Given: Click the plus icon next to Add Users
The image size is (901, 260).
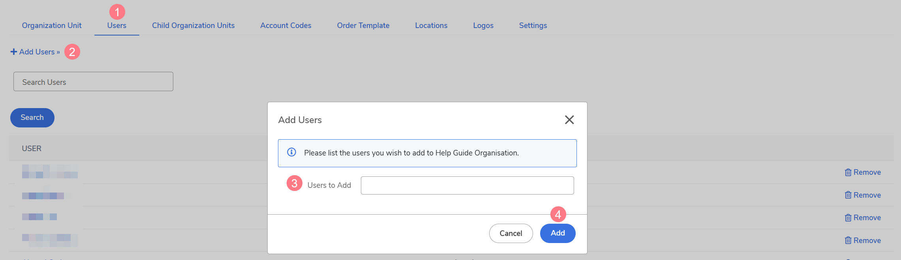Looking at the screenshot, I should (x=14, y=52).
